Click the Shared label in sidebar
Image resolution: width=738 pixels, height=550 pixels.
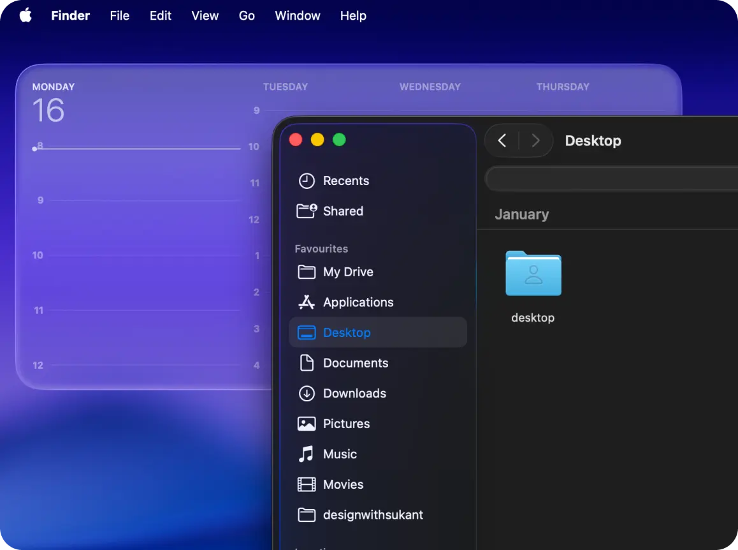coord(343,211)
